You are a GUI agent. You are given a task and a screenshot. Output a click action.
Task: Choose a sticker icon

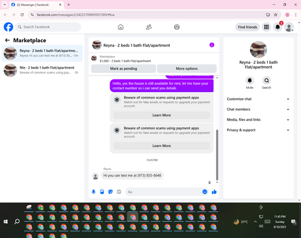point(110,192)
